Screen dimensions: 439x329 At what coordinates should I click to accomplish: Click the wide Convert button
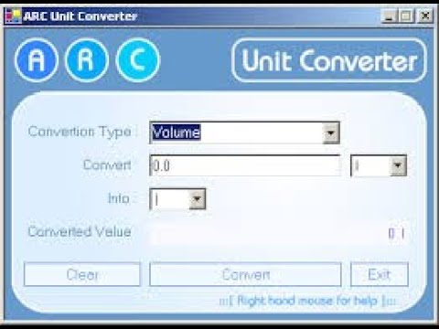(245, 274)
